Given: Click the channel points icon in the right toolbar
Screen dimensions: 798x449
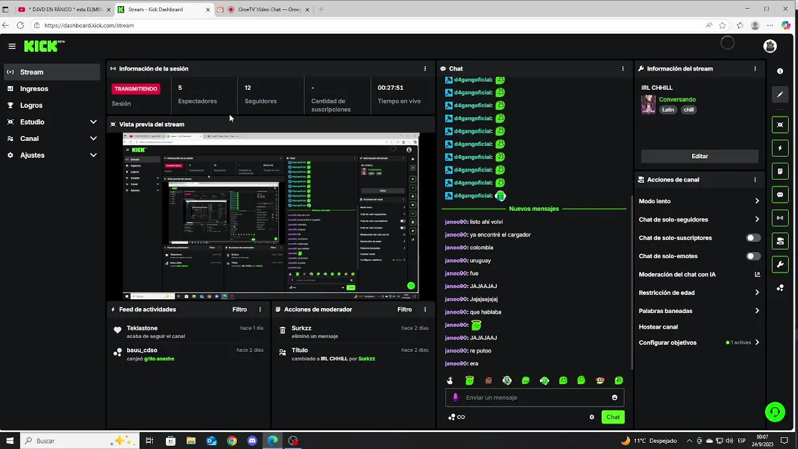Looking at the screenshot, I should [780, 288].
